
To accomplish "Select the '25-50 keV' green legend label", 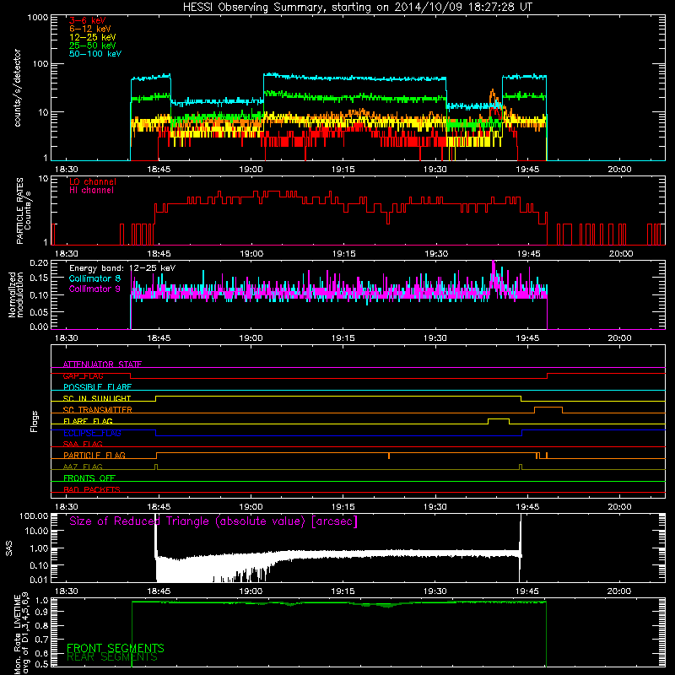I will coord(92,46).
